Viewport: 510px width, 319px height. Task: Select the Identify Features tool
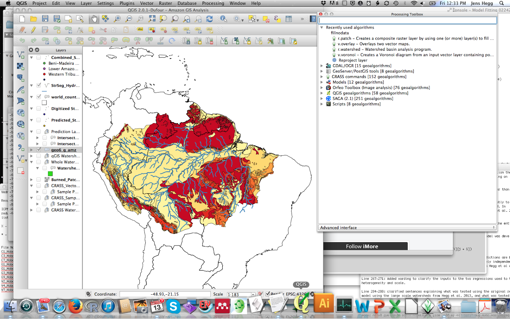pos(224,19)
